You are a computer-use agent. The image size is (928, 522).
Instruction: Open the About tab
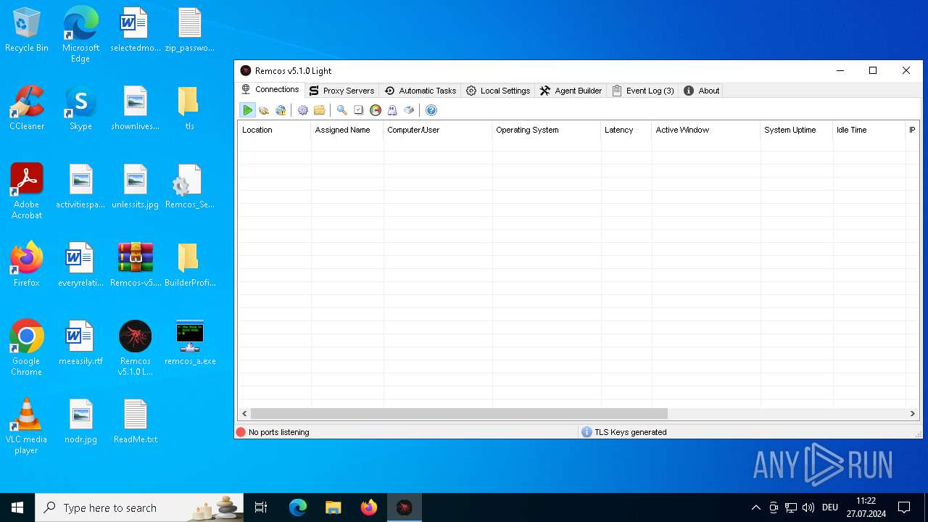coord(701,91)
